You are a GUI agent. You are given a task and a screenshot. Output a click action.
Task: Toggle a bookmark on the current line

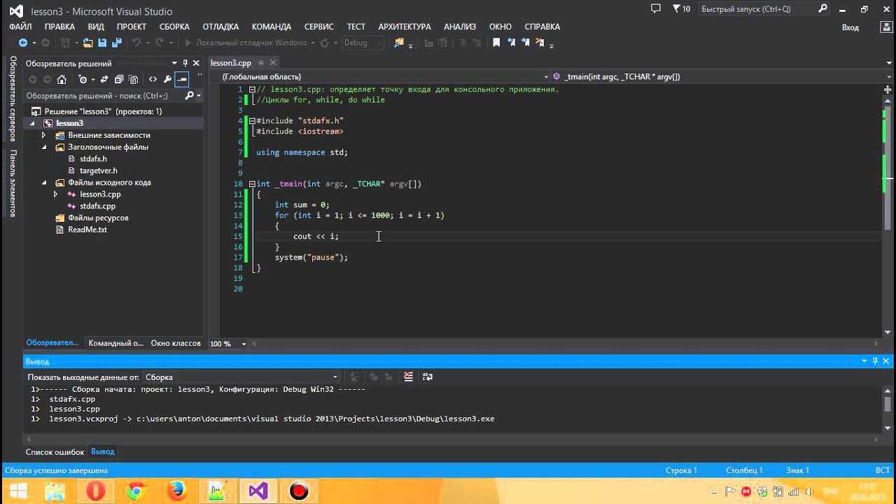[496, 43]
